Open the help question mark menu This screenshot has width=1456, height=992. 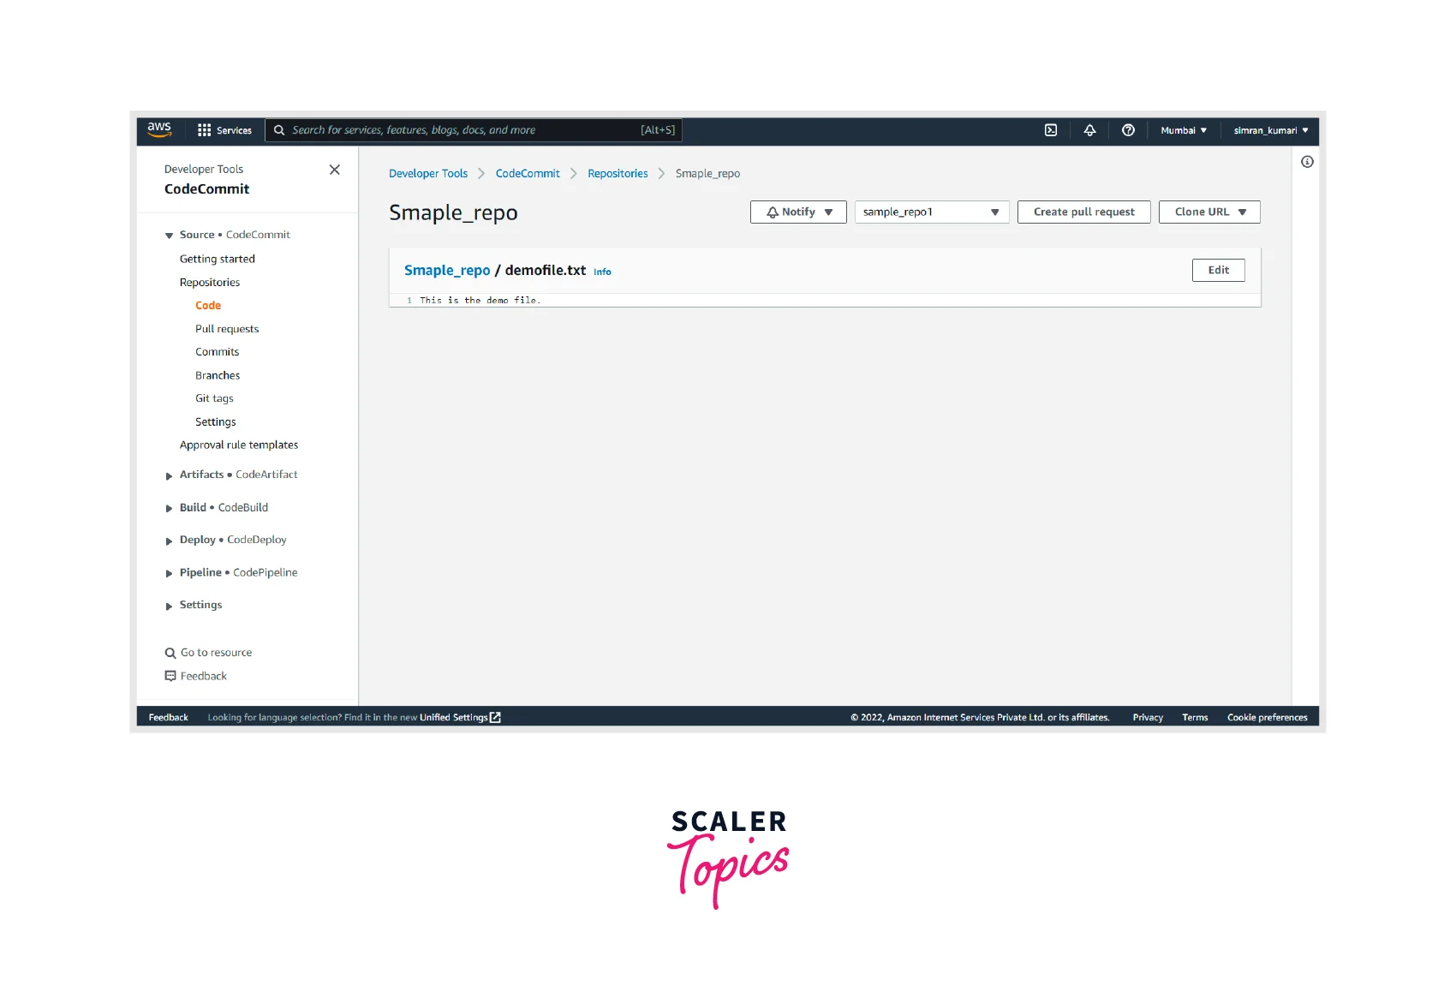[1128, 130]
